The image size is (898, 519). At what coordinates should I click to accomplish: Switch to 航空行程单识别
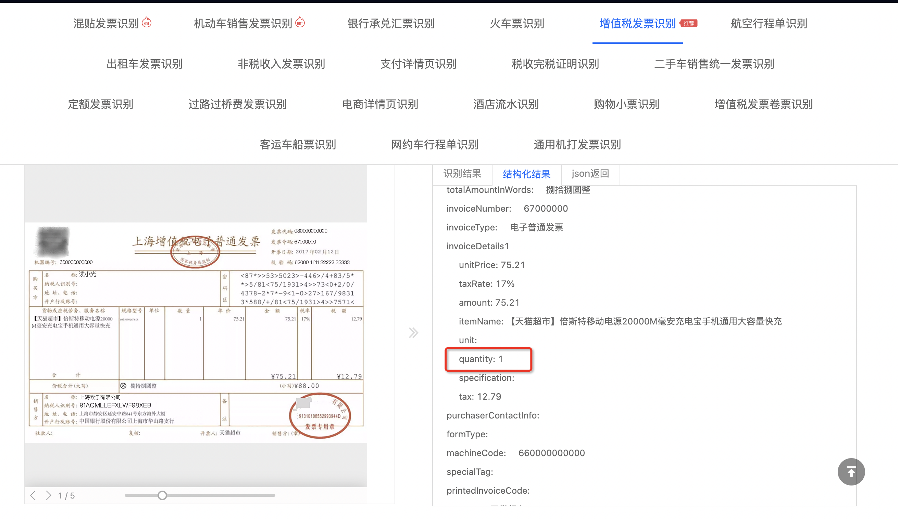(x=769, y=24)
